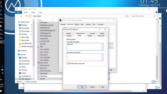
Task: Switch to the Update tab
Action: 68,33
